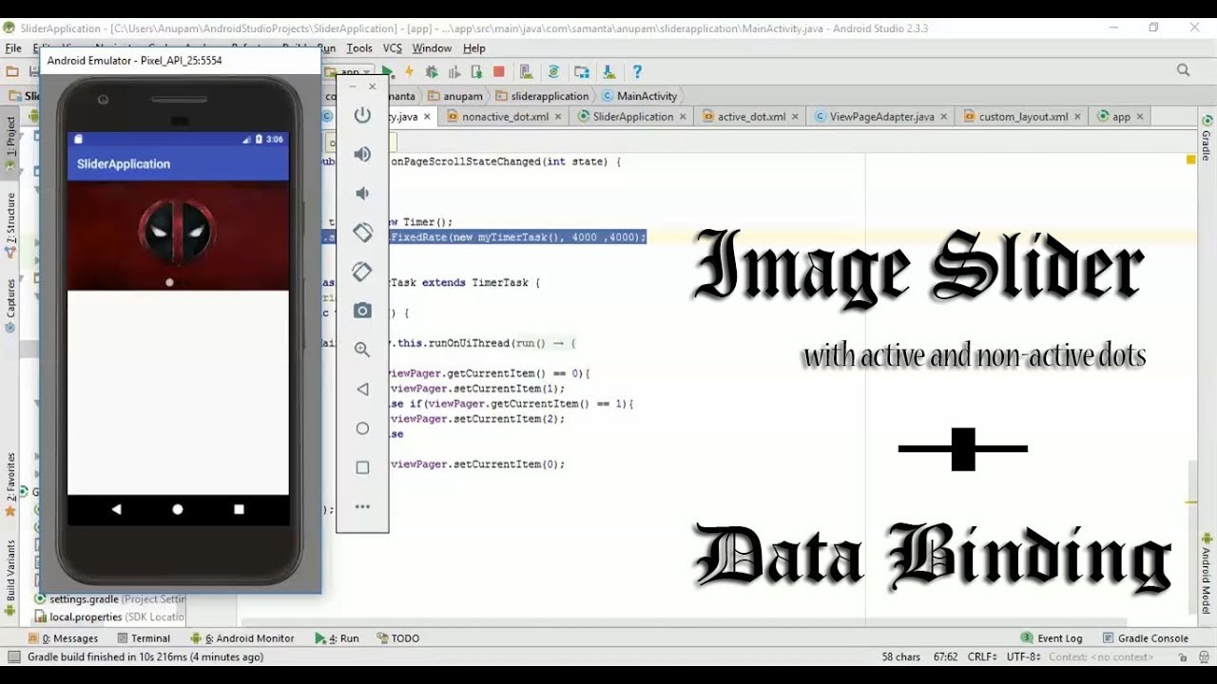The width and height of the screenshot is (1217, 684).
Task: Rotate emulator left icon
Action: pyautogui.click(x=362, y=232)
